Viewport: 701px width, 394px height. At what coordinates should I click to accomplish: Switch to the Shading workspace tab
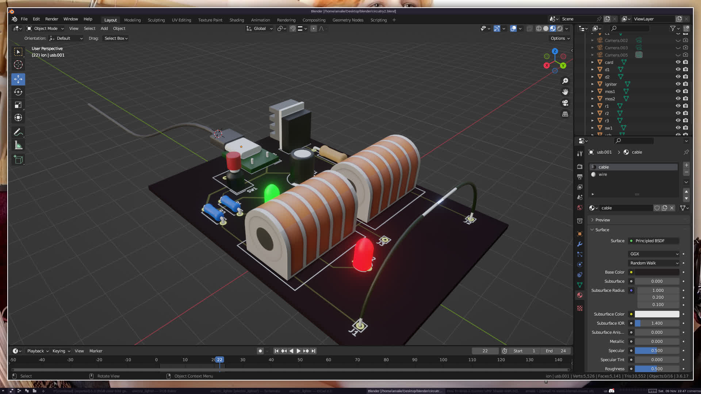pos(237,20)
